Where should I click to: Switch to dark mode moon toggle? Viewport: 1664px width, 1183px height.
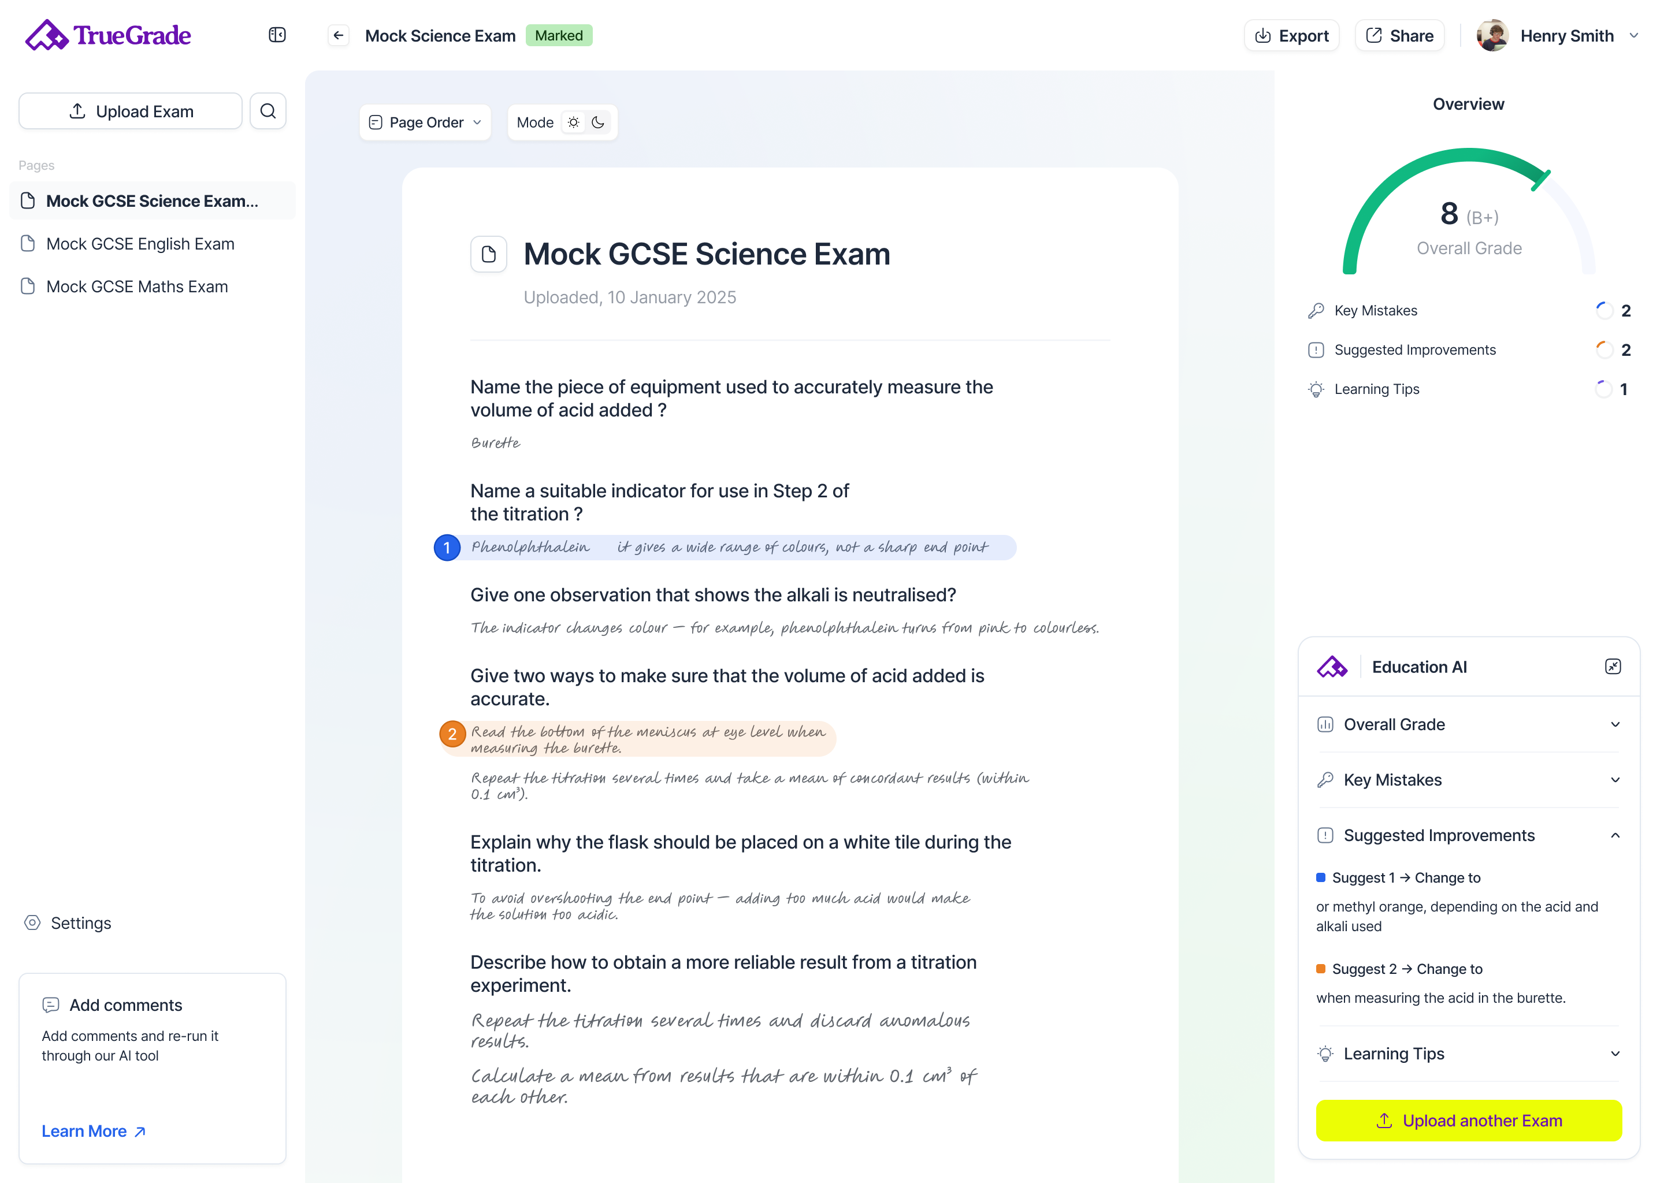[x=598, y=122]
